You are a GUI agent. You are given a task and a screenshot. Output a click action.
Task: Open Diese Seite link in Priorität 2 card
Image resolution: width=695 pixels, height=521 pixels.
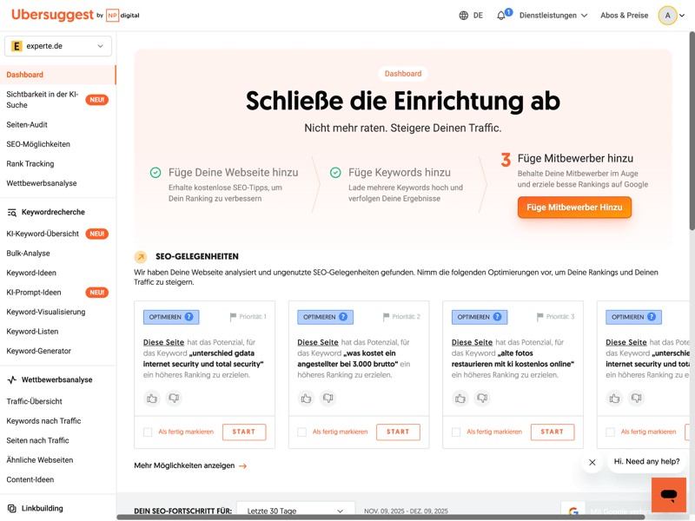318,342
